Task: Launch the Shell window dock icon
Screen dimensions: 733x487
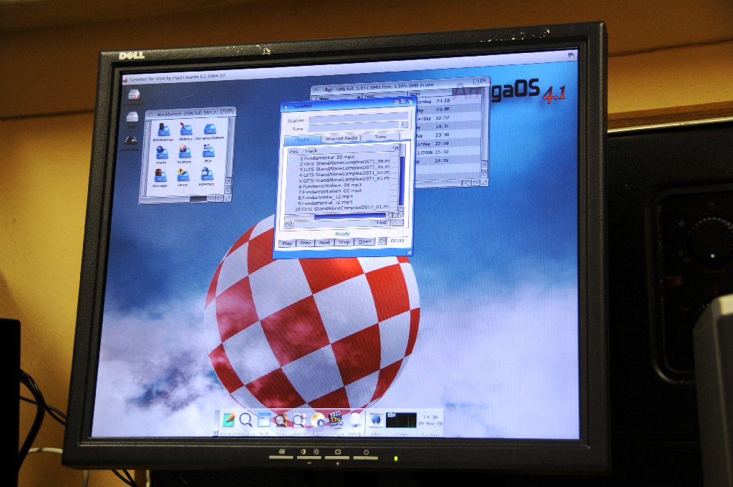Action: (x=263, y=420)
